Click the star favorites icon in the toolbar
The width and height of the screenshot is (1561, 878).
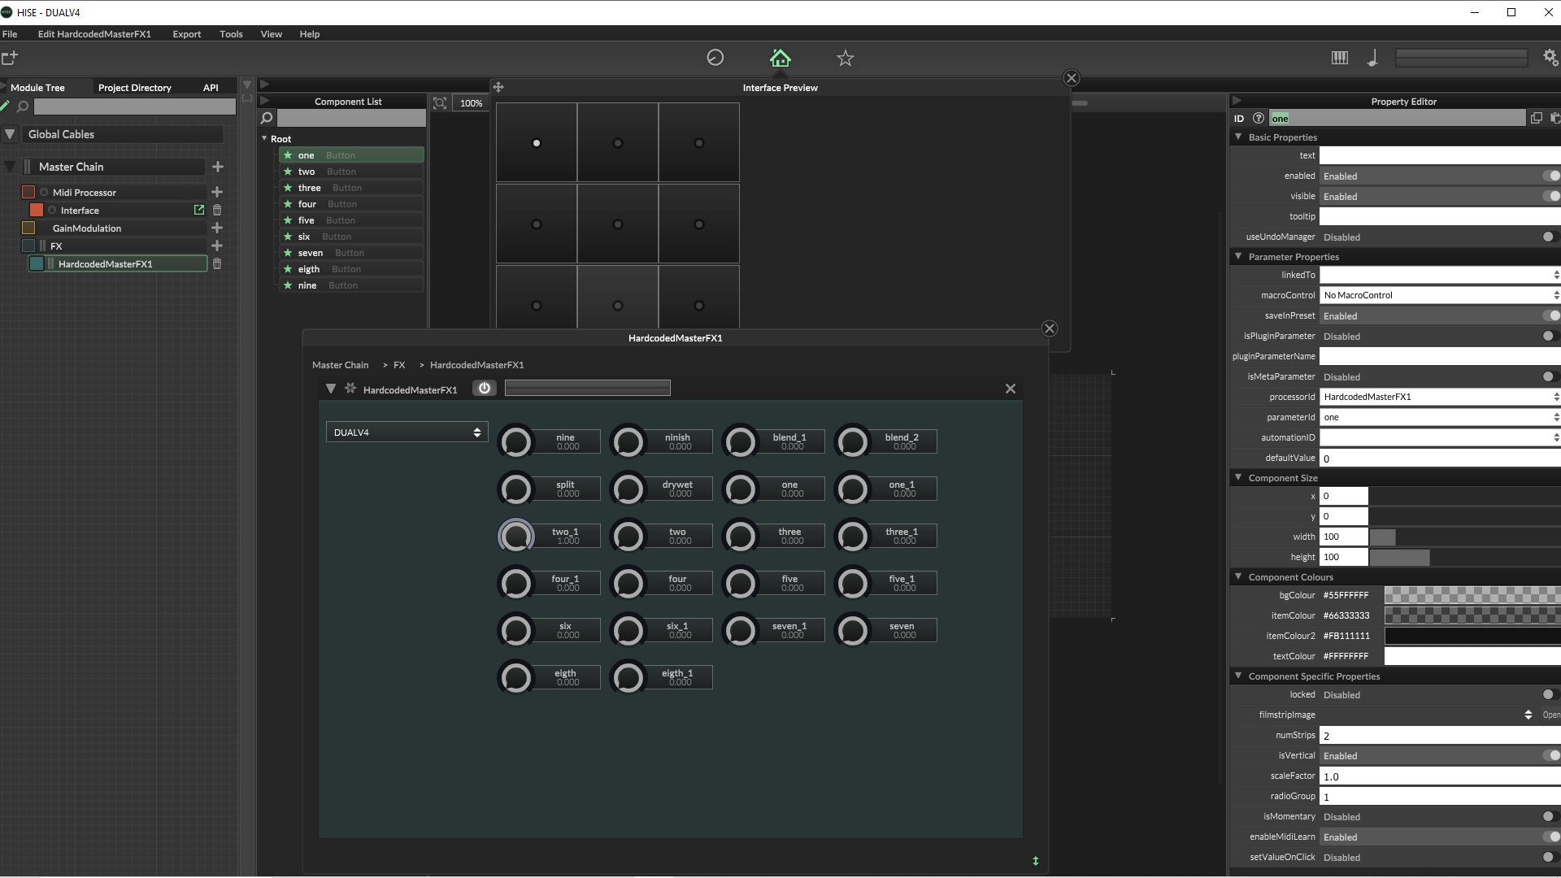pos(846,58)
